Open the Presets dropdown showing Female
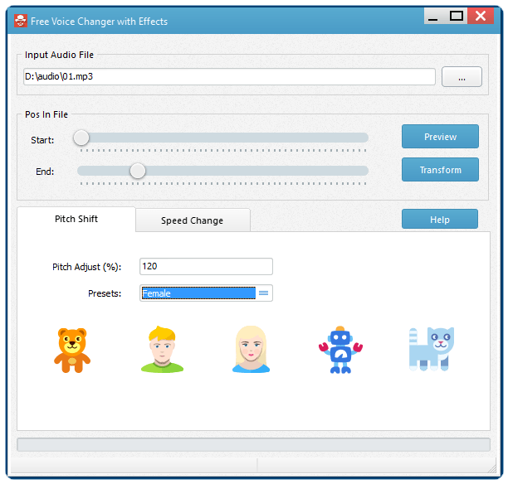 click(206, 293)
